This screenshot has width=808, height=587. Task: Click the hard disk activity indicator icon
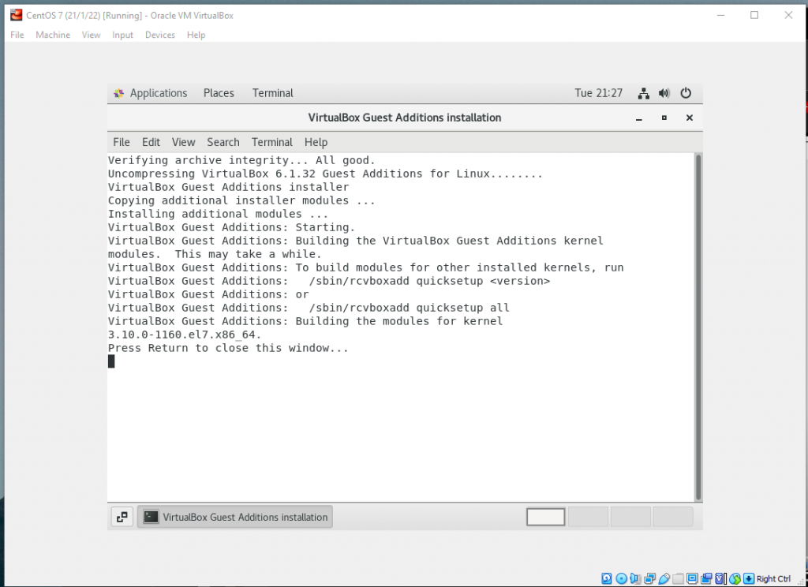[607, 578]
